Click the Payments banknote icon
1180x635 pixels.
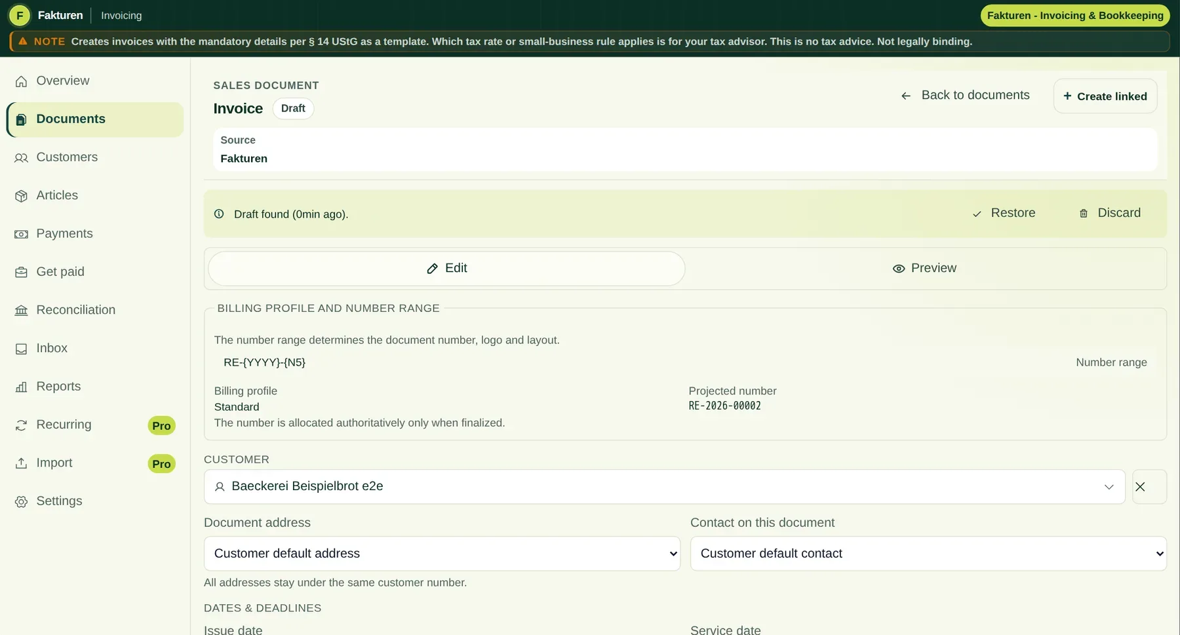click(21, 234)
